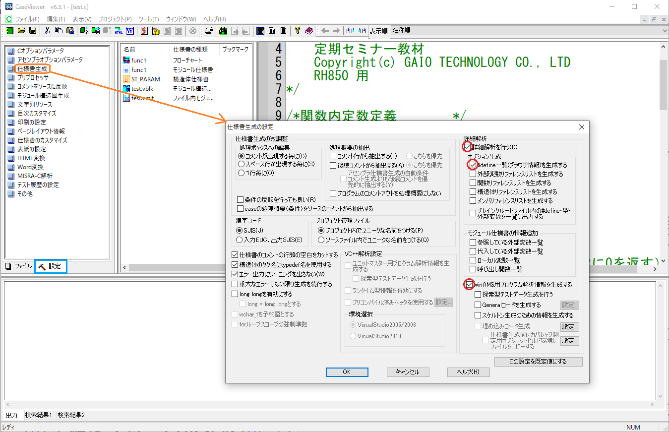The height and width of the screenshot is (432, 669).
Task: Click the Word conversion W toolbar icon
Action: coord(129,30)
